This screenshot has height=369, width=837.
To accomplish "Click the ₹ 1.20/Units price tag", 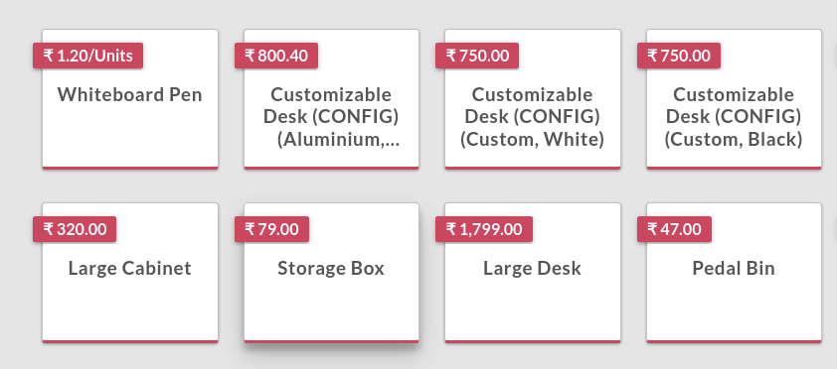I will 88,56.
